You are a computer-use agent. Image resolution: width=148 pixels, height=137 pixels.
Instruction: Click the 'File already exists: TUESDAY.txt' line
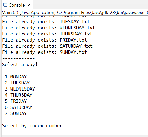coord(46,22)
